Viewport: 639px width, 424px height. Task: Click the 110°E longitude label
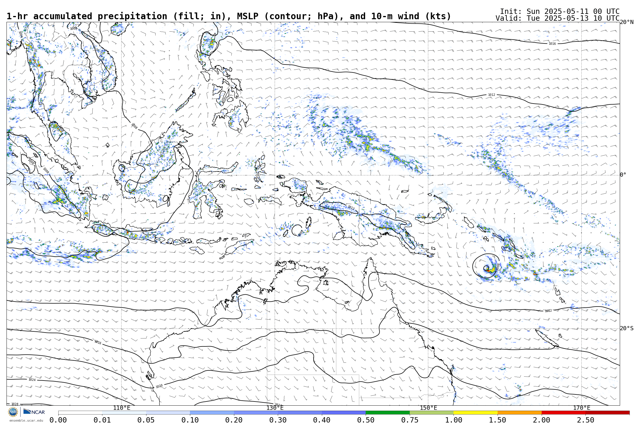(x=122, y=408)
